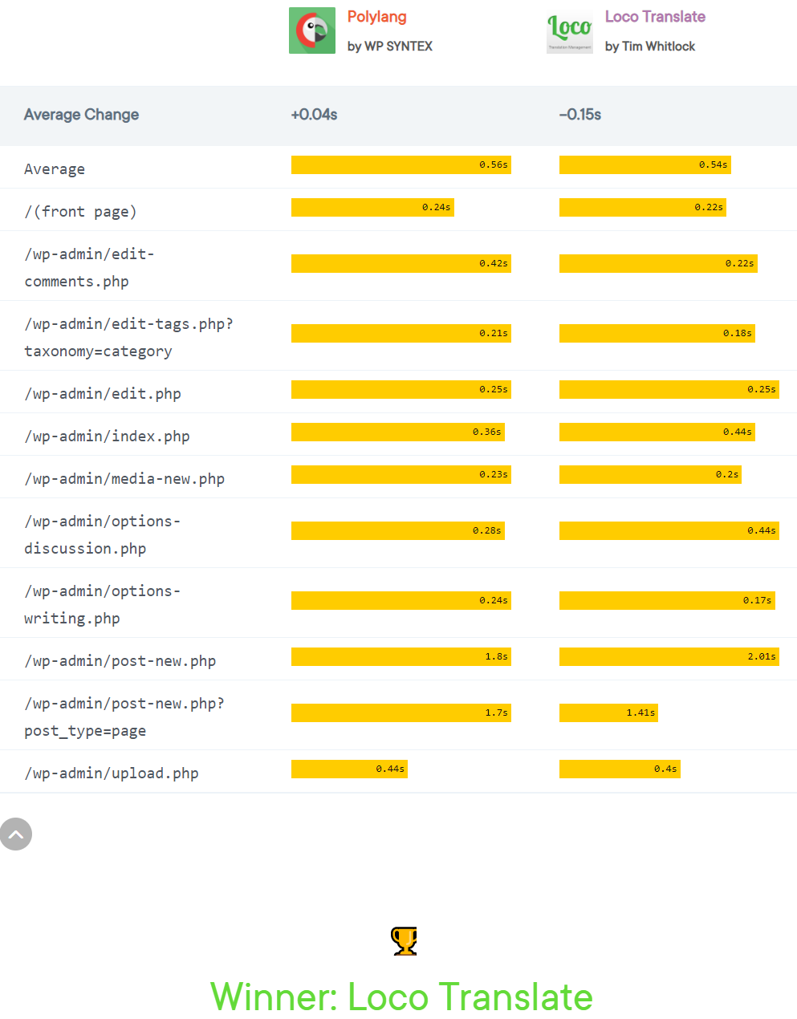Select the Loco Translate plugin name heading
Viewport: 797px width, 1019px height.
click(x=654, y=16)
